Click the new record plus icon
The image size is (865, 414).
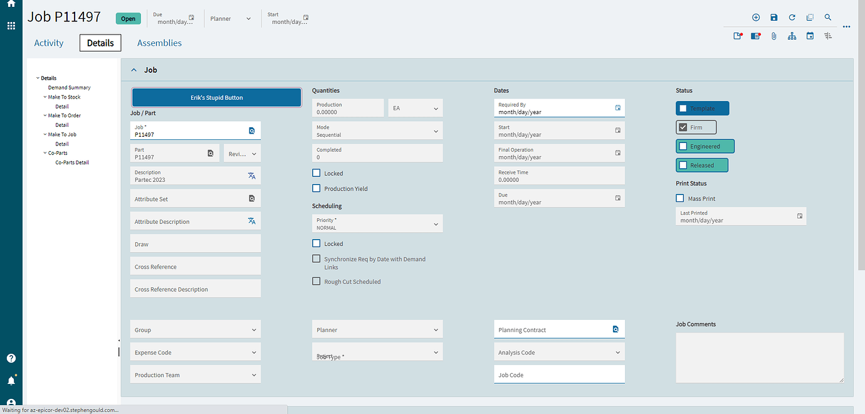point(756,18)
